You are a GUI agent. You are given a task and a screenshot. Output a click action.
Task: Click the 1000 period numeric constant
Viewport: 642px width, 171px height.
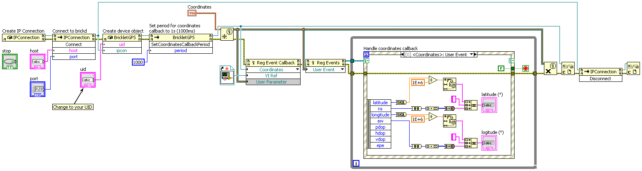138,62
